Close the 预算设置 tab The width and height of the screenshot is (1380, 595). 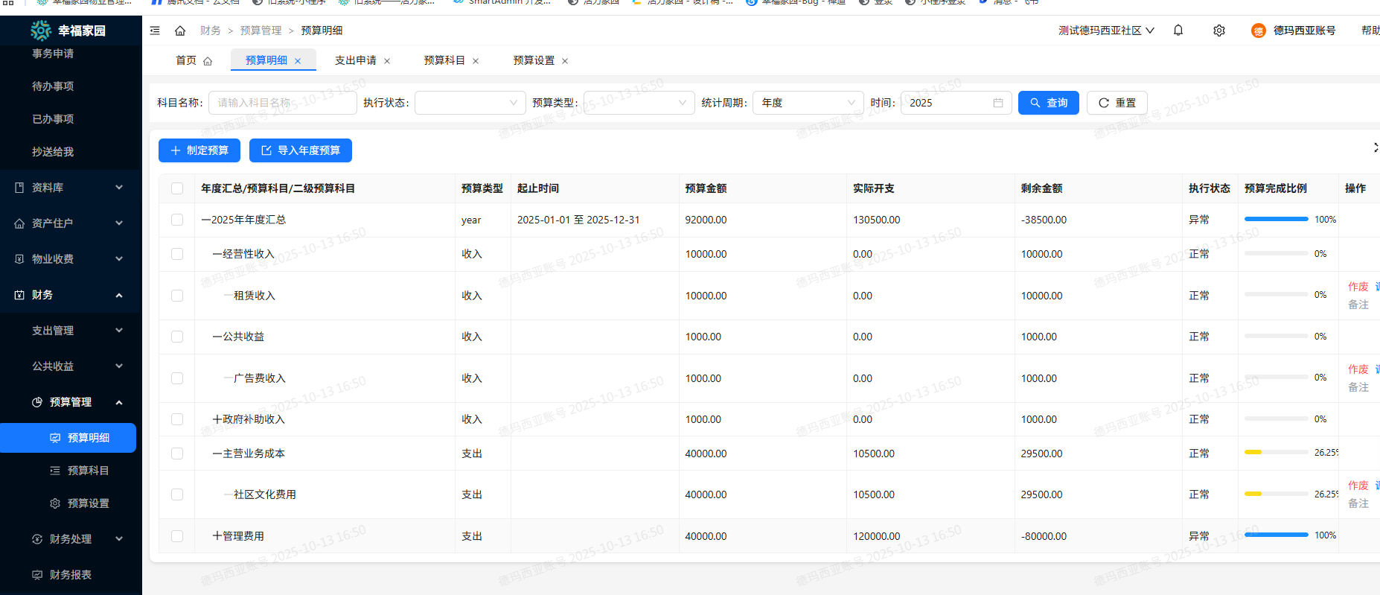click(565, 61)
